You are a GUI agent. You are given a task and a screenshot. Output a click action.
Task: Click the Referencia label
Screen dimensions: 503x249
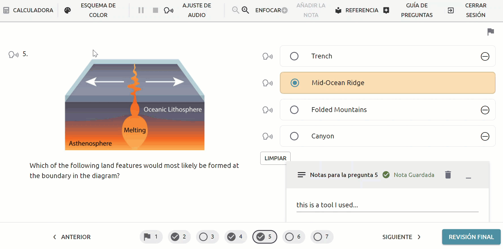[x=362, y=10]
